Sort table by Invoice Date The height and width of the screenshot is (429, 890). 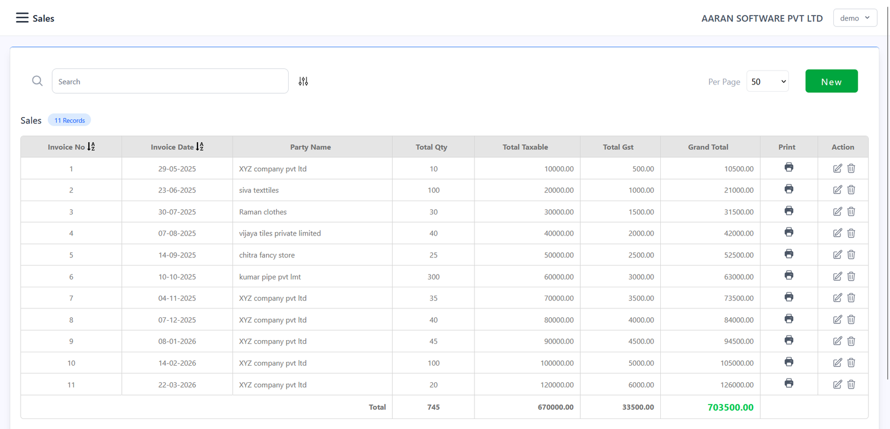(200, 147)
